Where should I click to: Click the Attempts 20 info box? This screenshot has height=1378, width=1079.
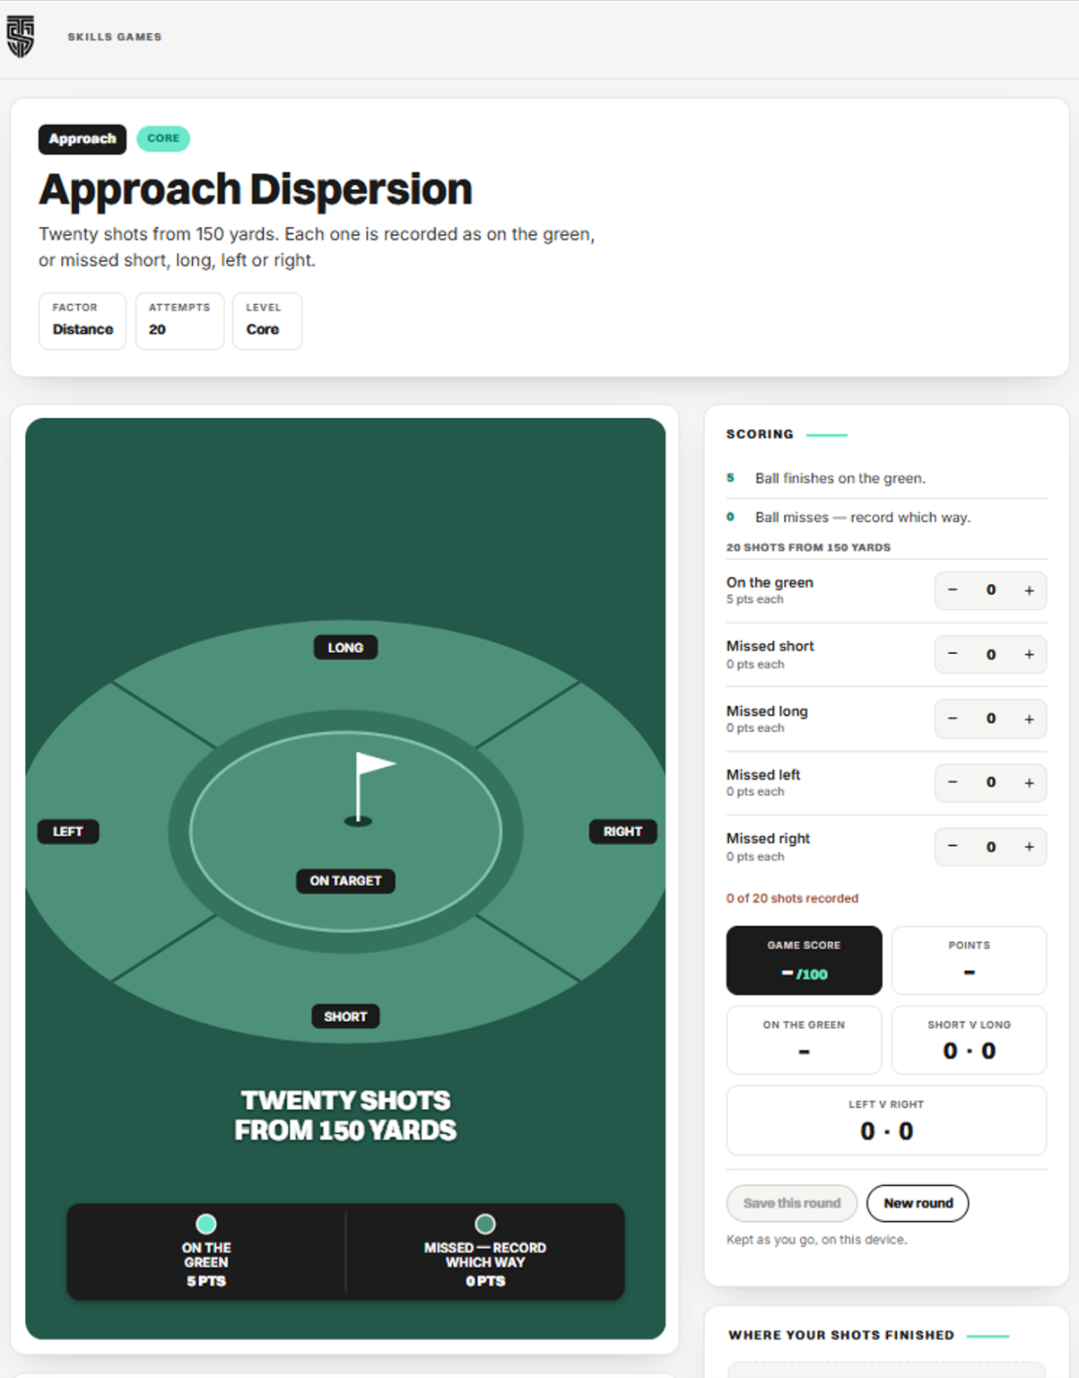click(179, 320)
